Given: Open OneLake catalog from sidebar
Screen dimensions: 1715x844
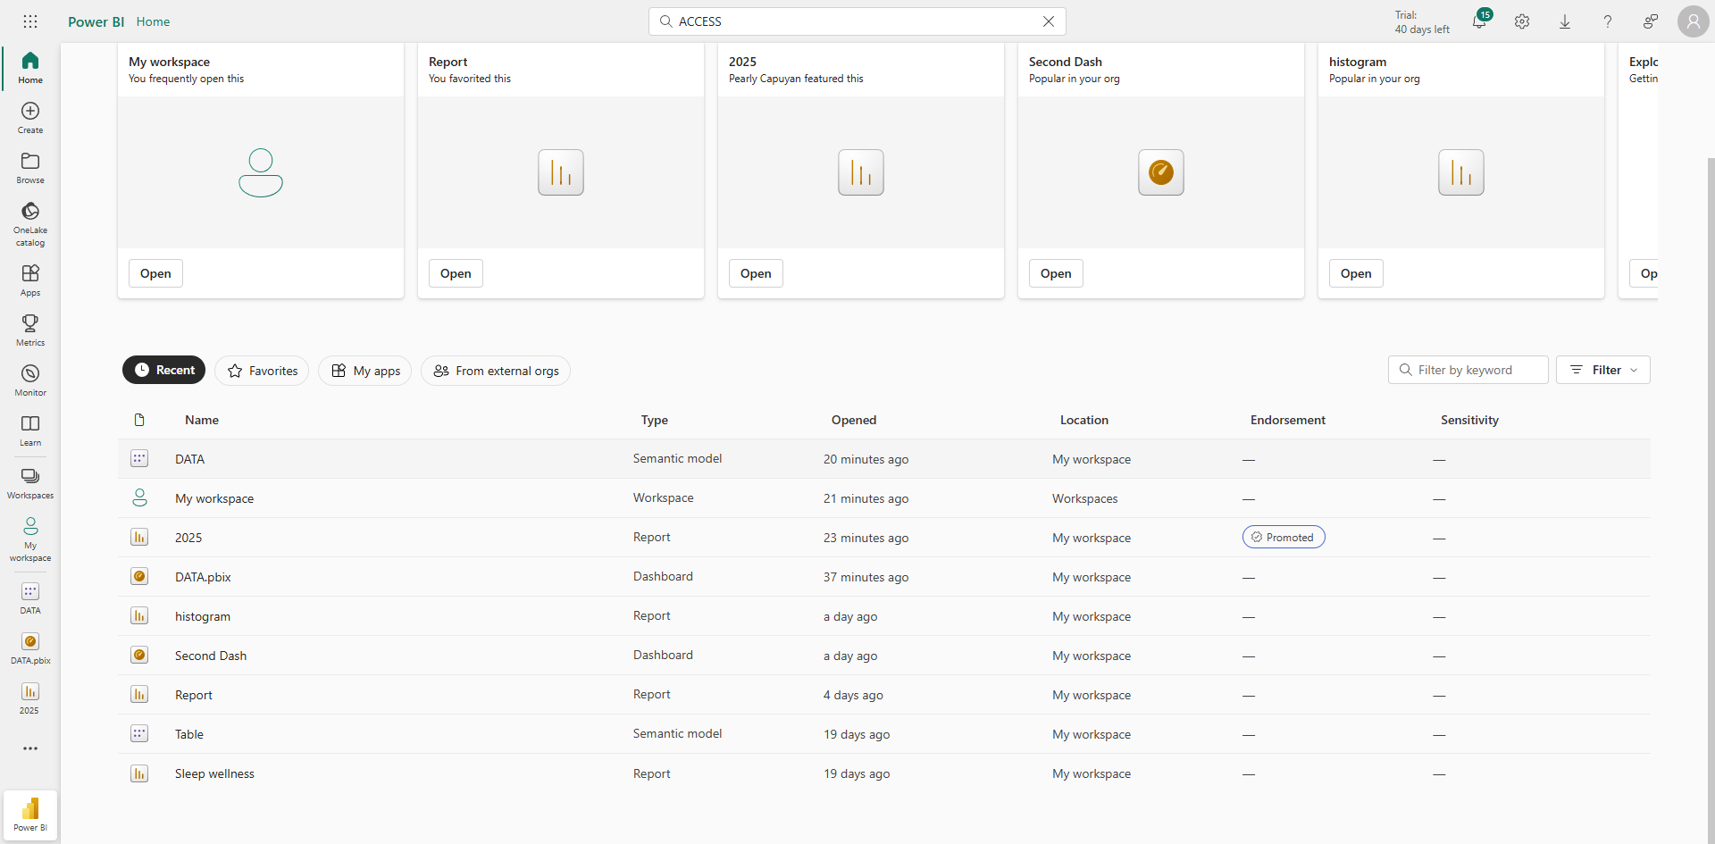Looking at the screenshot, I should coord(30,222).
